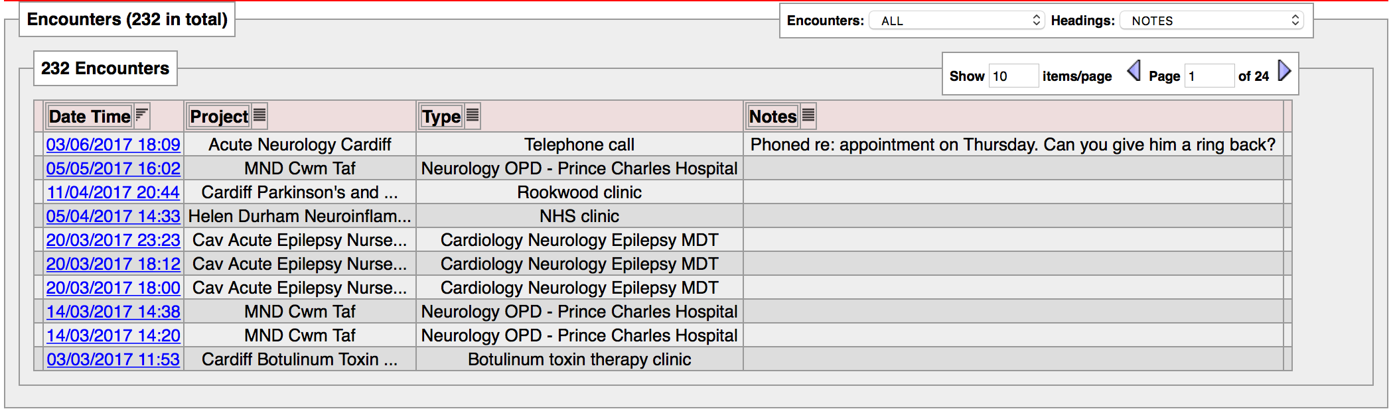Open the 03/03/2017 Botulinum toxin encounter

113,359
